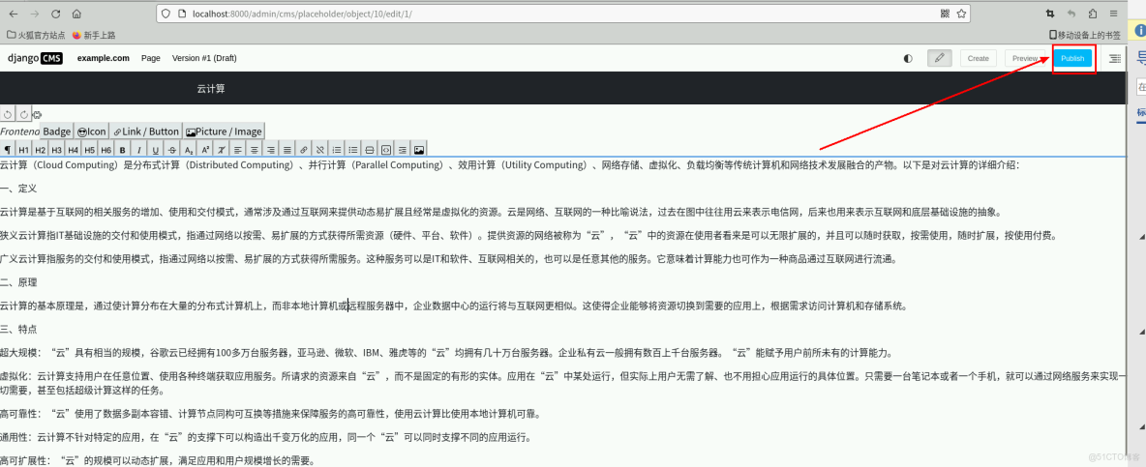Place cursor in '二、原理' line
The width and height of the screenshot is (1146, 467).
[18, 282]
